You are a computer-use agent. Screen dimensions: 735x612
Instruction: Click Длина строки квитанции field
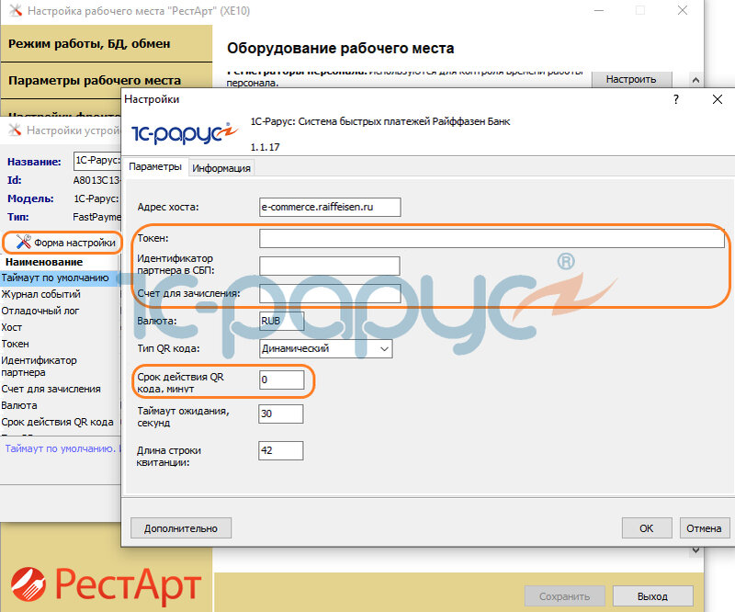pos(281,450)
